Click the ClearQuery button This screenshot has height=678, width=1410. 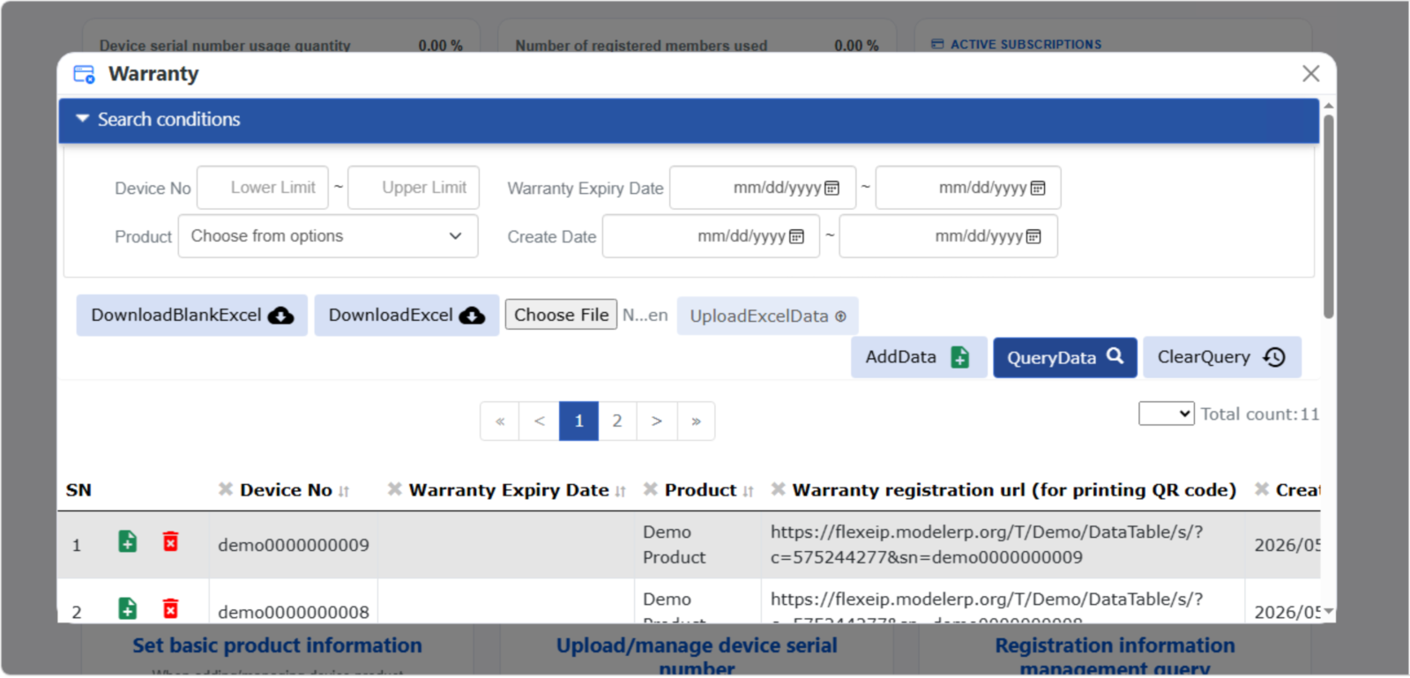tap(1221, 357)
